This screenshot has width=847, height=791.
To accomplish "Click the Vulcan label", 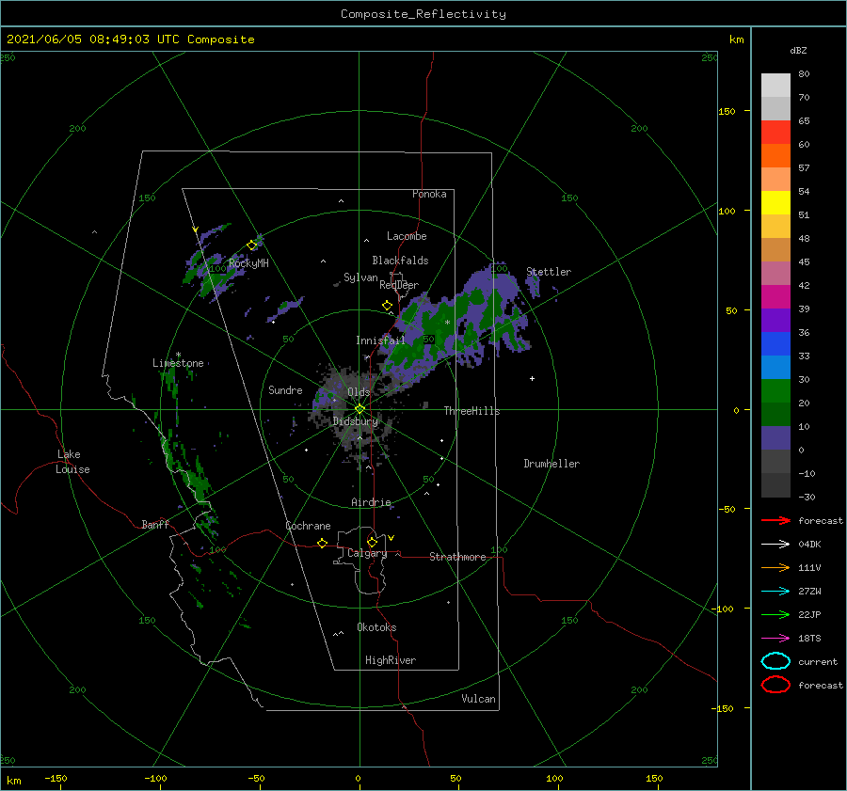I will click(479, 699).
